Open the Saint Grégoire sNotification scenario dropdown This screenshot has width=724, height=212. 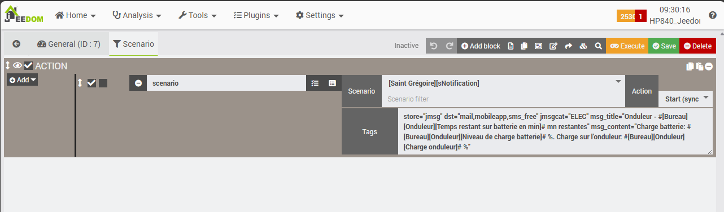(x=504, y=83)
